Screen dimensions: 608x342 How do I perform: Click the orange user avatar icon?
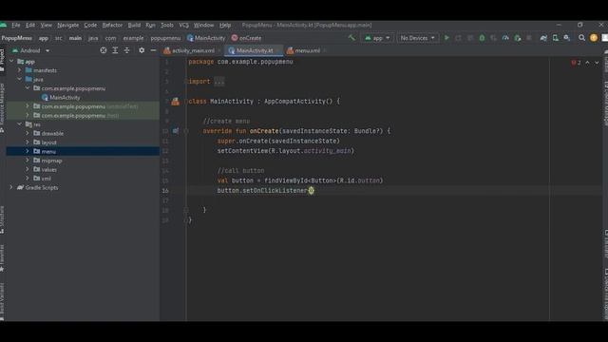594,38
